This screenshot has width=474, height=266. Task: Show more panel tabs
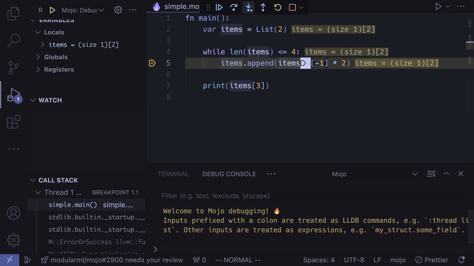[x=271, y=174]
